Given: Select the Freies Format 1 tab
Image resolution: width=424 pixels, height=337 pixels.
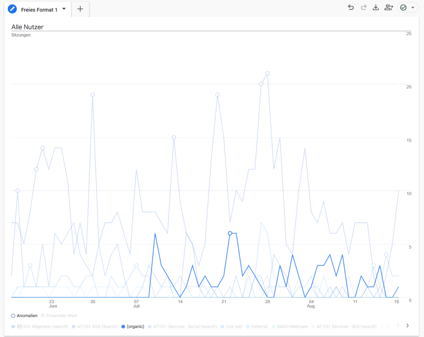Looking at the screenshot, I should (39, 10).
